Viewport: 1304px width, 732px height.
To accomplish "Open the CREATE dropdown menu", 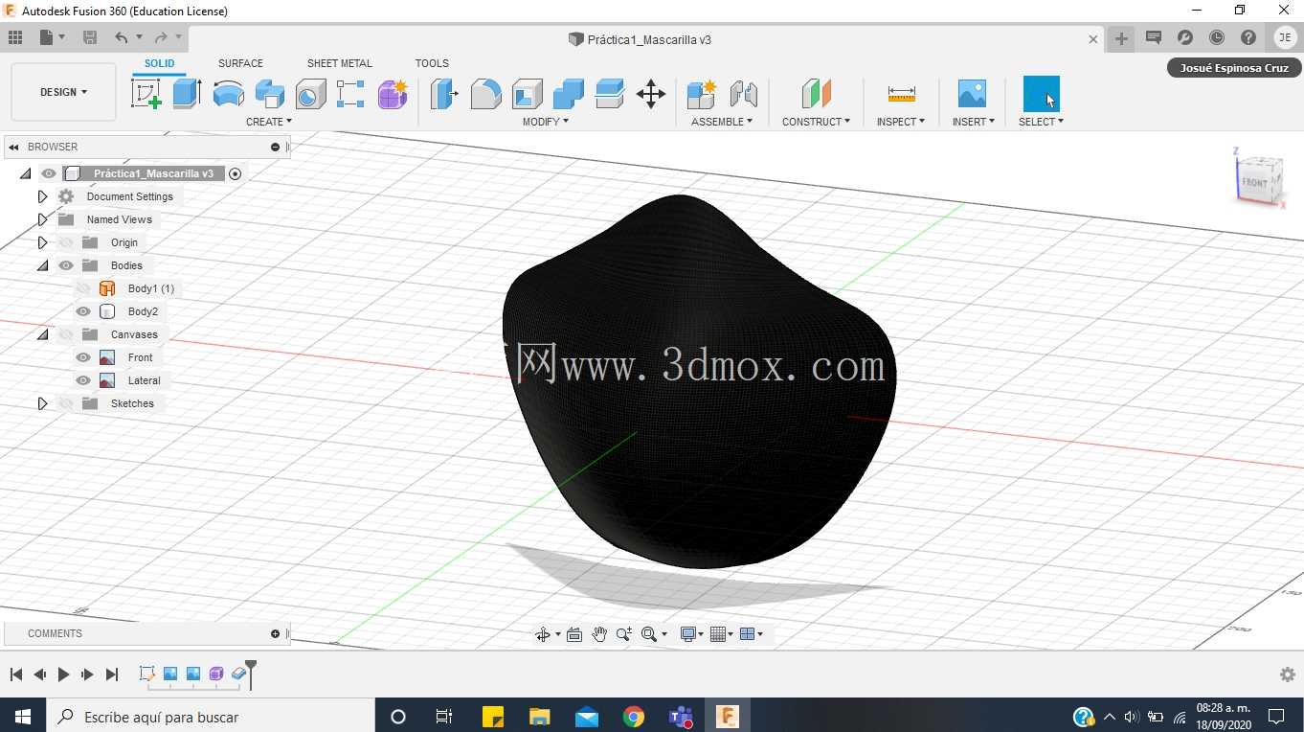I will click(x=269, y=122).
